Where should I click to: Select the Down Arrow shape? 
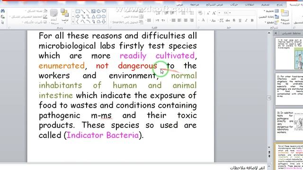(104, 21)
